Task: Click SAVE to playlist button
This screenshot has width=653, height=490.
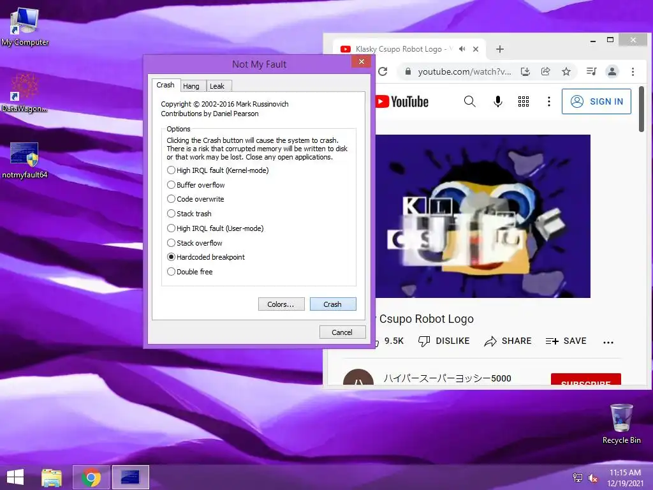Action: (x=566, y=341)
